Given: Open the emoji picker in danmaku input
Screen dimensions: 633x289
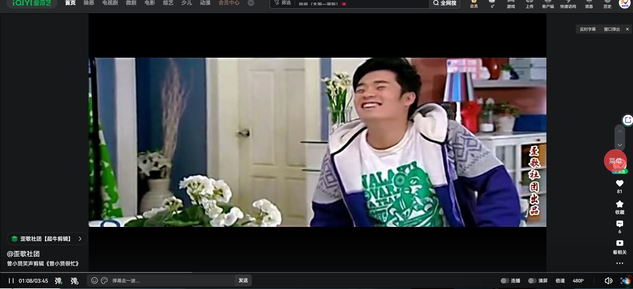Looking at the screenshot, I should (95, 280).
